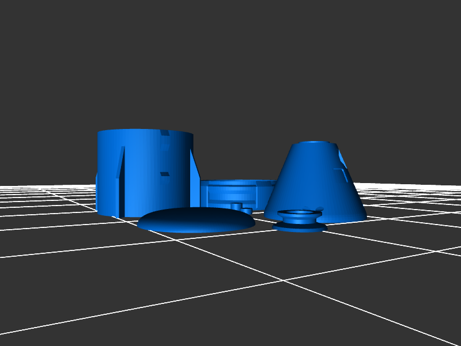Screen dimensions: 461x346
Task: Click the small peg behind the dome
Action: click(236, 206)
